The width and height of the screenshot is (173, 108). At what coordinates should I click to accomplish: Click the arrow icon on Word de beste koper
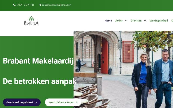click(77, 102)
